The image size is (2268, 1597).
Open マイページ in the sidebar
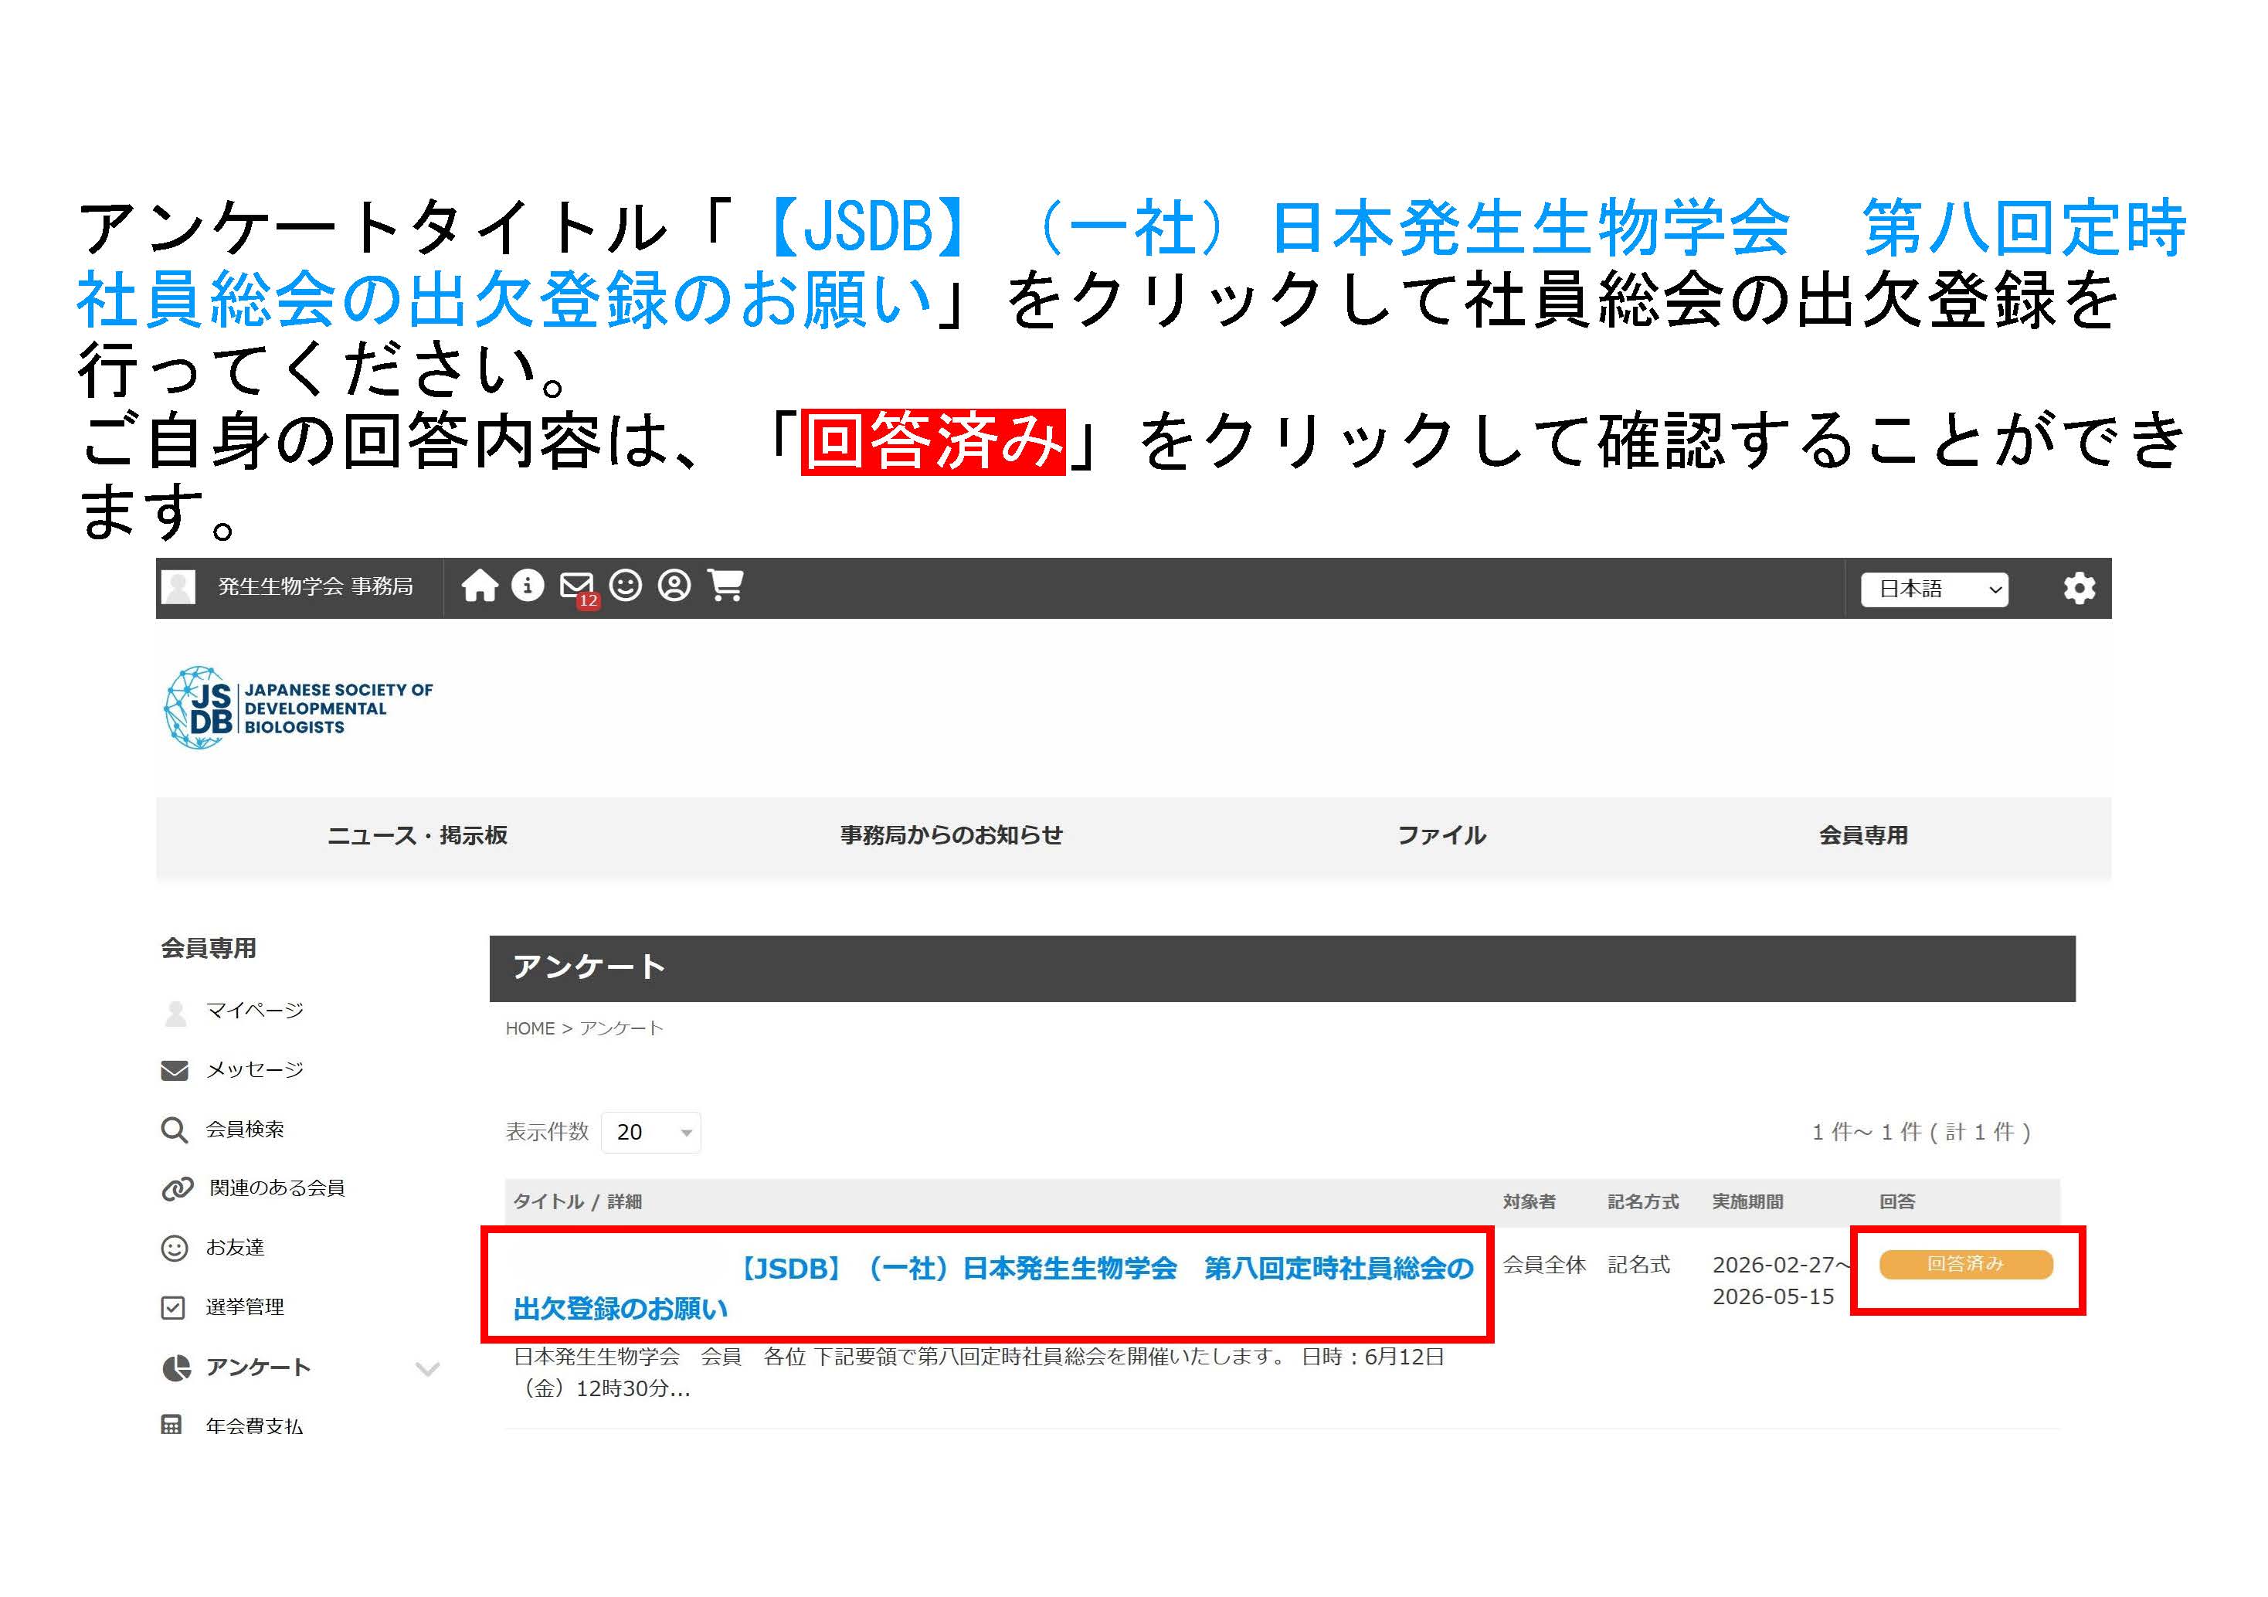pos(254,1011)
